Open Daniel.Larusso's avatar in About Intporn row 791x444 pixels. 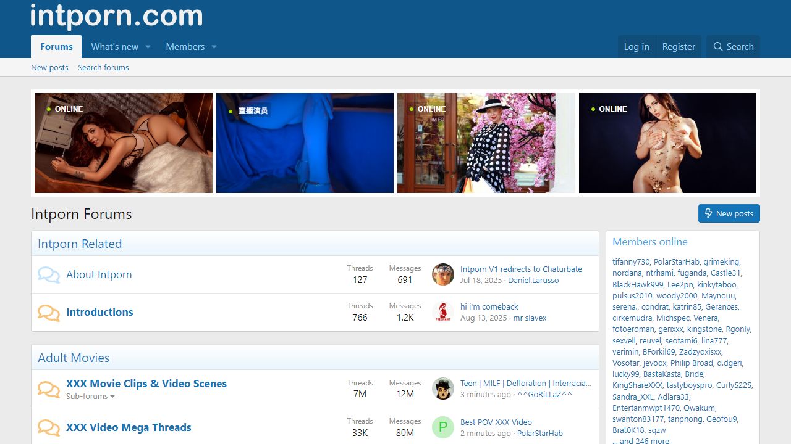443,274
